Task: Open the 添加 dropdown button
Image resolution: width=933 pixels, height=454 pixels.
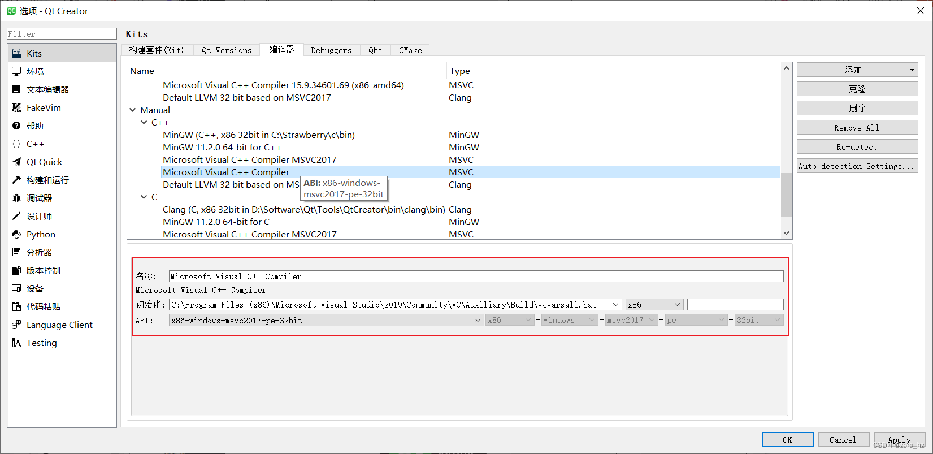Action: tap(857, 70)
